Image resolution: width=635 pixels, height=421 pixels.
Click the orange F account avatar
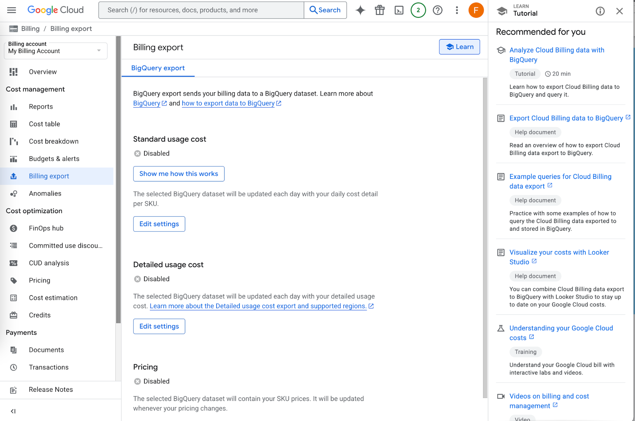click(476, 10)
